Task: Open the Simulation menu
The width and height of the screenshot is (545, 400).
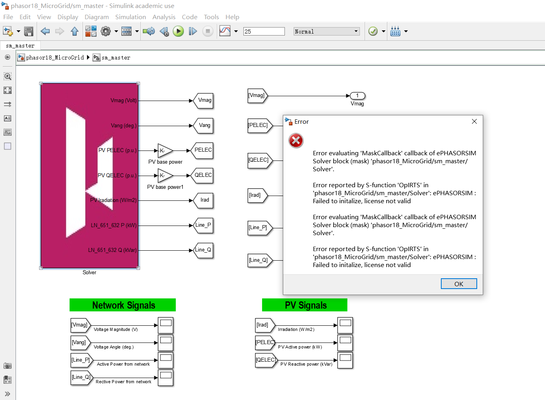Action: [130, 17]
